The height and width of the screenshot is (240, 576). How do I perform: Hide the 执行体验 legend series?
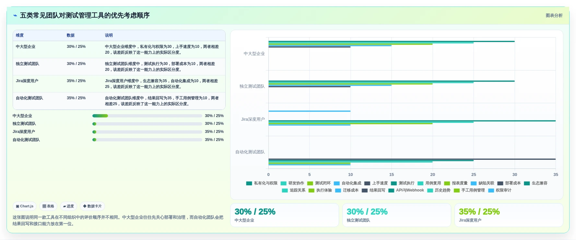click(x=320, y=190)
